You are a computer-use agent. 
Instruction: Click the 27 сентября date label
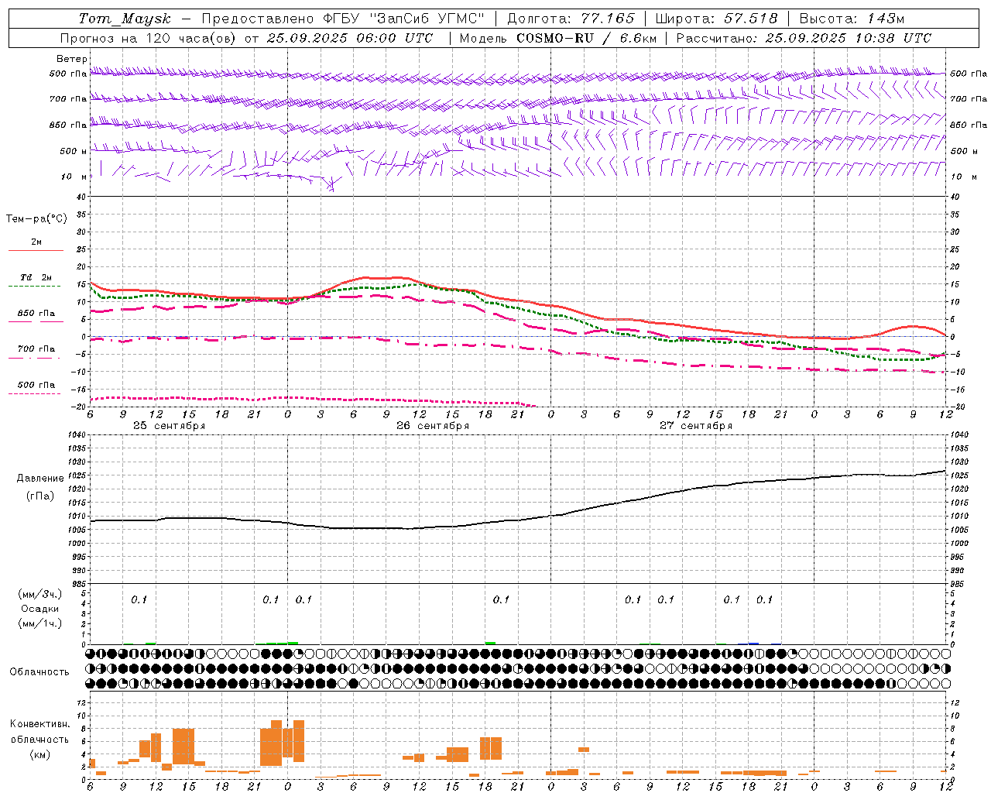[696, 426]
